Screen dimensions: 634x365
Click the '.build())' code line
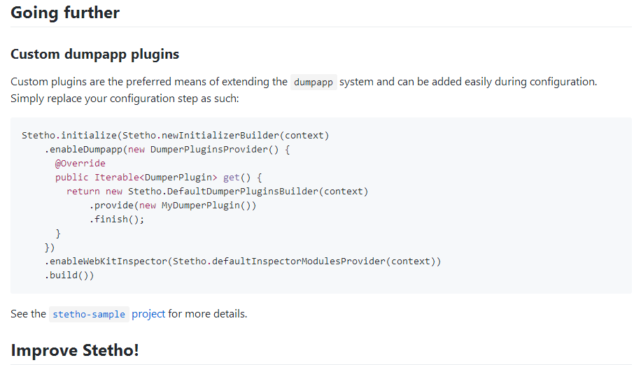click(69, 275)
